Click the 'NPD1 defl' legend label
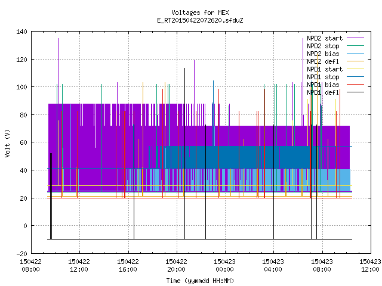Viewport: 382px width, 286px height. [323, 93]
